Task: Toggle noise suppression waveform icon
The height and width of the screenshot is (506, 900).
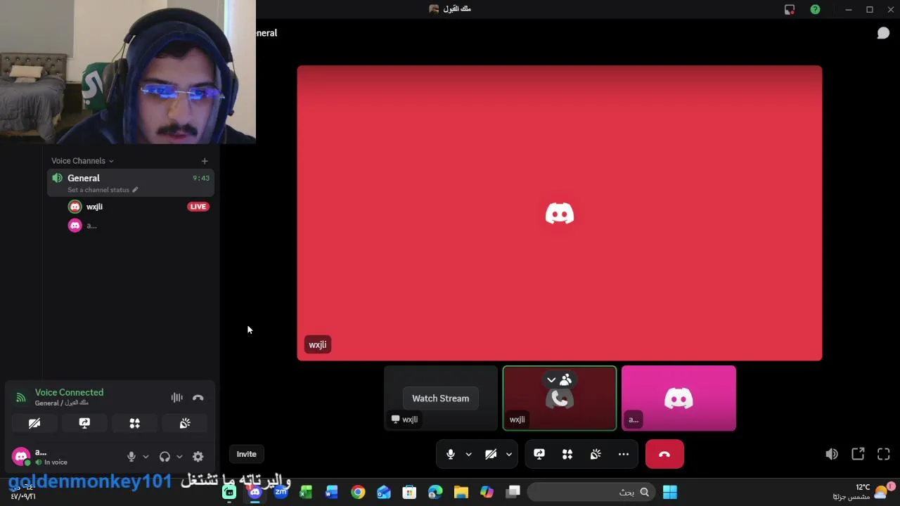Action: tap(176, 398)
